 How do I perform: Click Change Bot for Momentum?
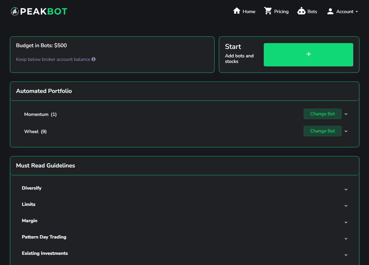click(x=323, y=114)
